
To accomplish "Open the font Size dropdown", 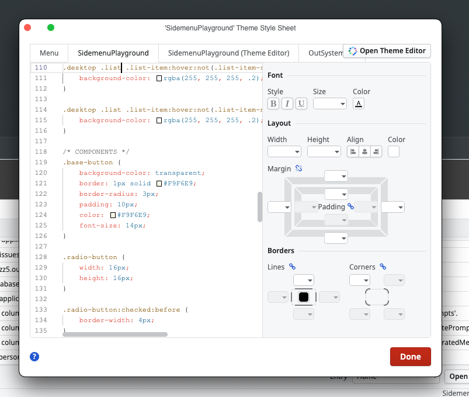I will pyautogui.click(x=329, y=104).
